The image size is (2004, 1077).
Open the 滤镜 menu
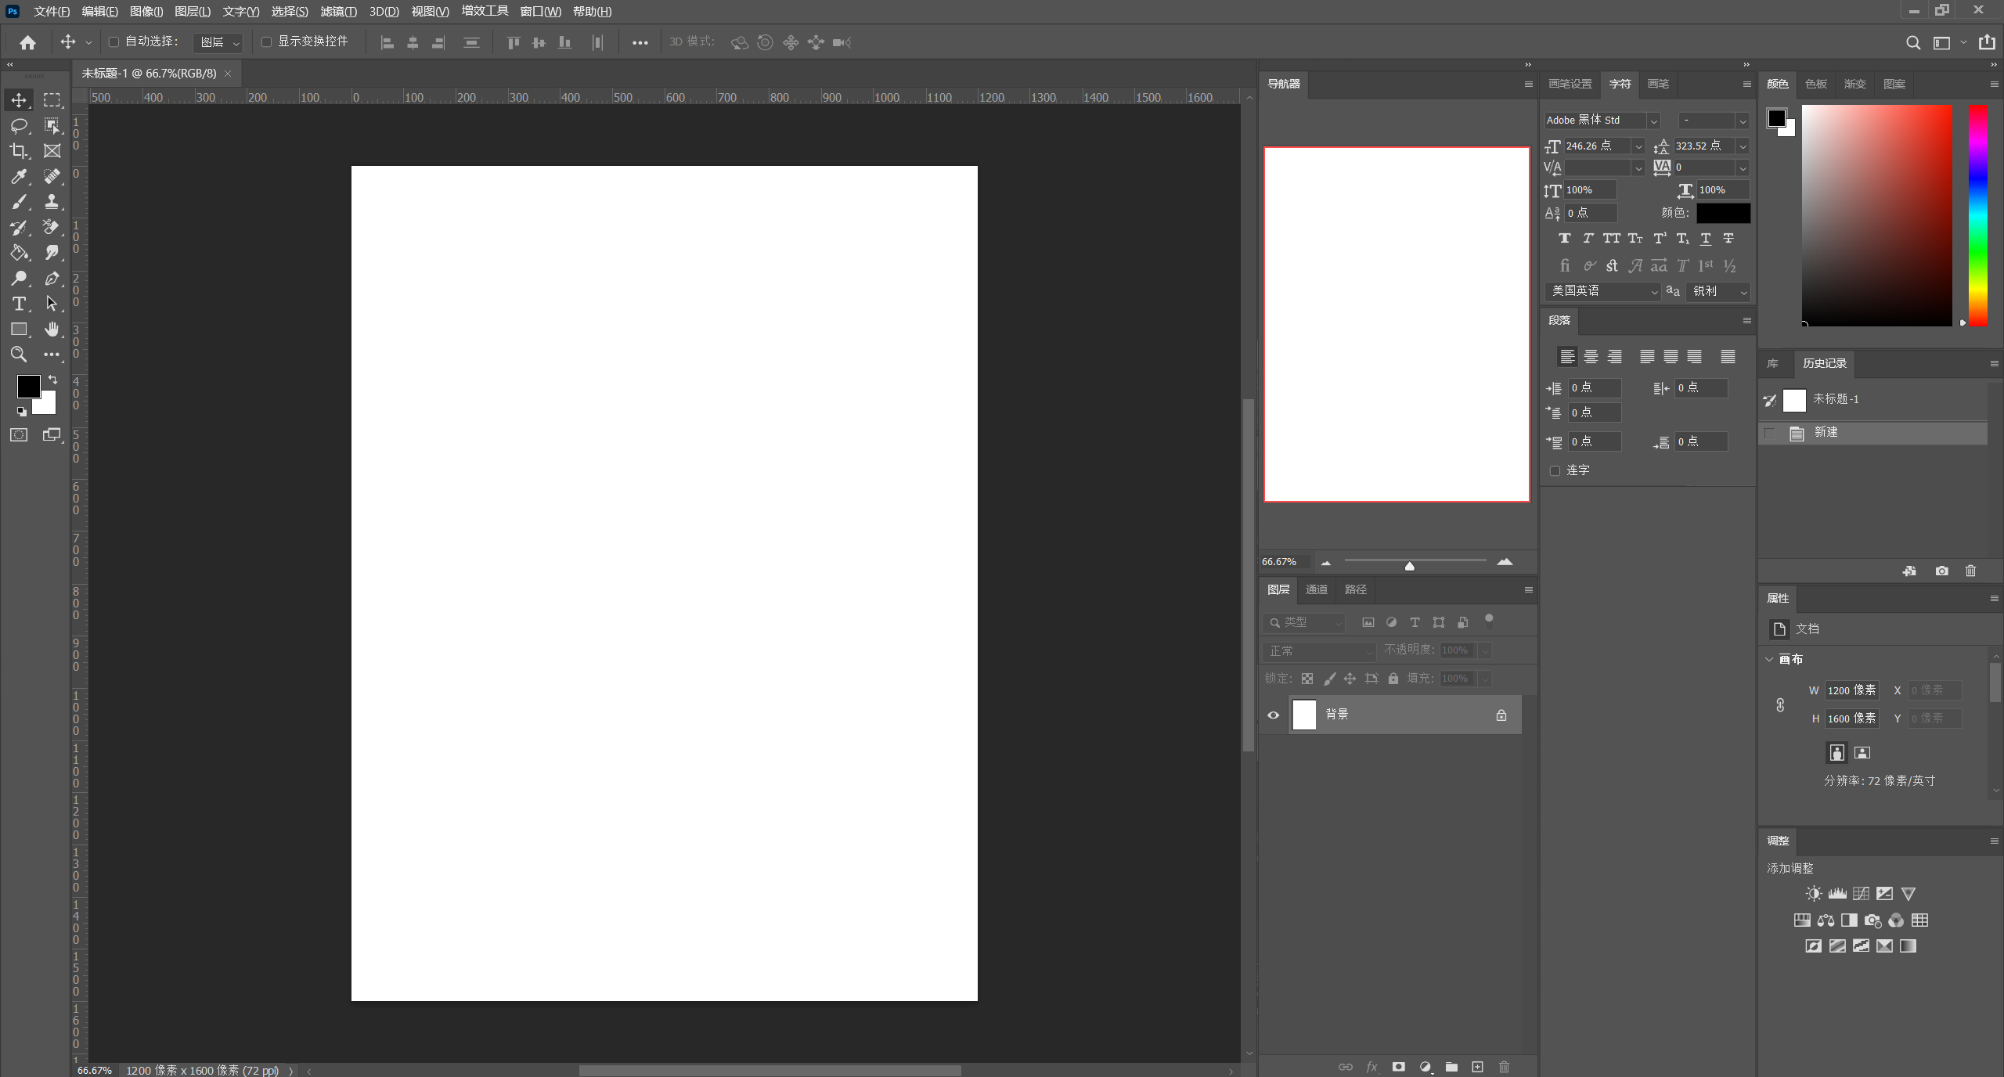tap(338, 12)
